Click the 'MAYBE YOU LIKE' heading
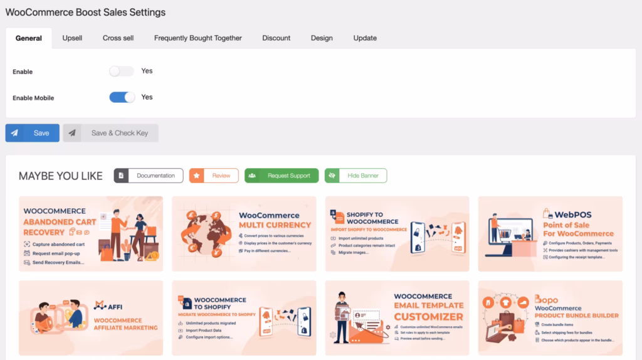The height and width of the screenshot is (360, 642). click(61, 176)
